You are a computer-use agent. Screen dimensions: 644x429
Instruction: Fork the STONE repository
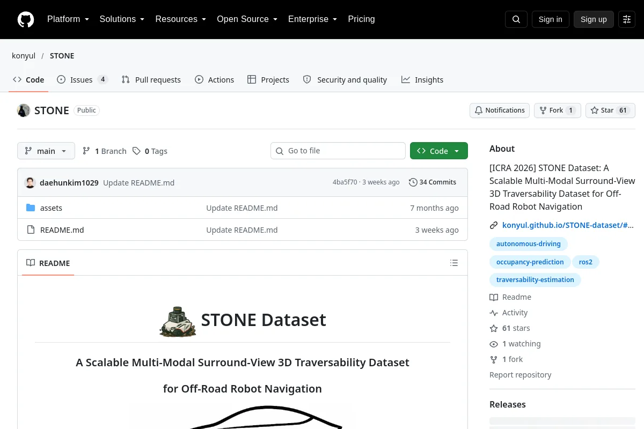[557, 110]
